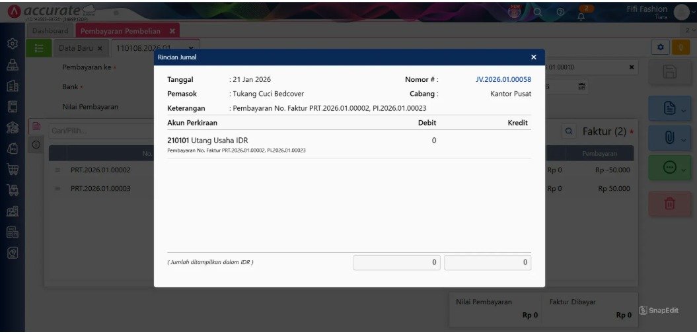Open the NEW mascot assistant icon
The height and width of the screenshot is (334, 697).
(x=515, y=11)
